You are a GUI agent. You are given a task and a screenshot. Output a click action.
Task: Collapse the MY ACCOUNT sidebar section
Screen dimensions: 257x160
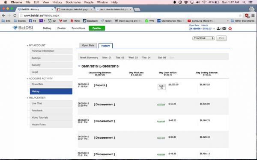coord(27,46)
